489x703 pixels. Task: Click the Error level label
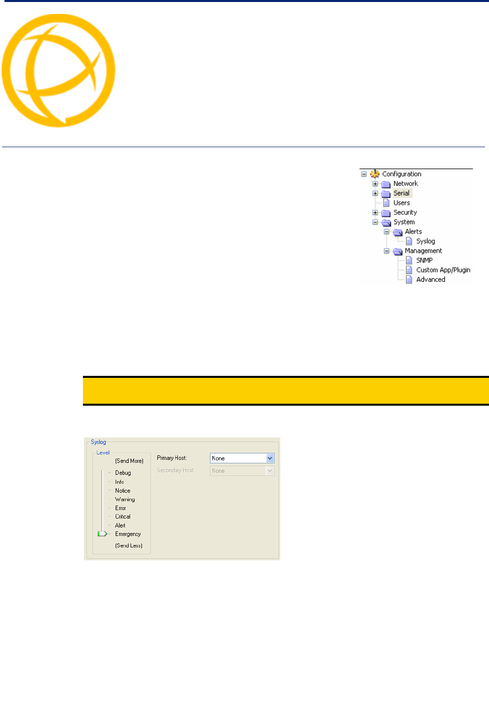tap(121, 508)
